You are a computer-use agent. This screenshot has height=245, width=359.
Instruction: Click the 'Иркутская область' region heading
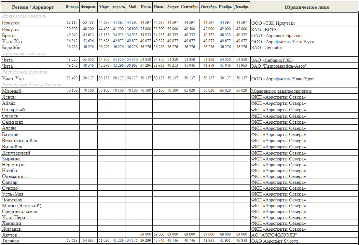(24, 16)
